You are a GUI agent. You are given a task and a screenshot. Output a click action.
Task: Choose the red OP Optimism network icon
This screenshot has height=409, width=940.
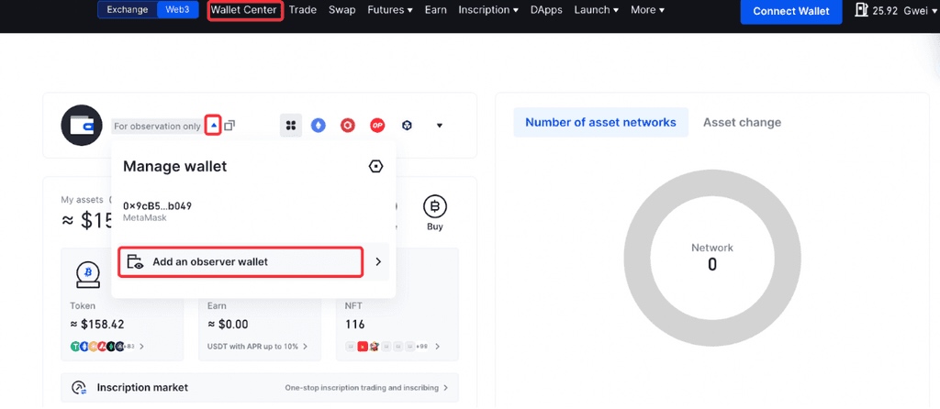point(377,126)
